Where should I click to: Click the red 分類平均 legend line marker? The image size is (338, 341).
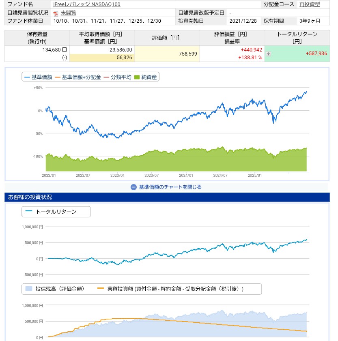coord(107,77)
